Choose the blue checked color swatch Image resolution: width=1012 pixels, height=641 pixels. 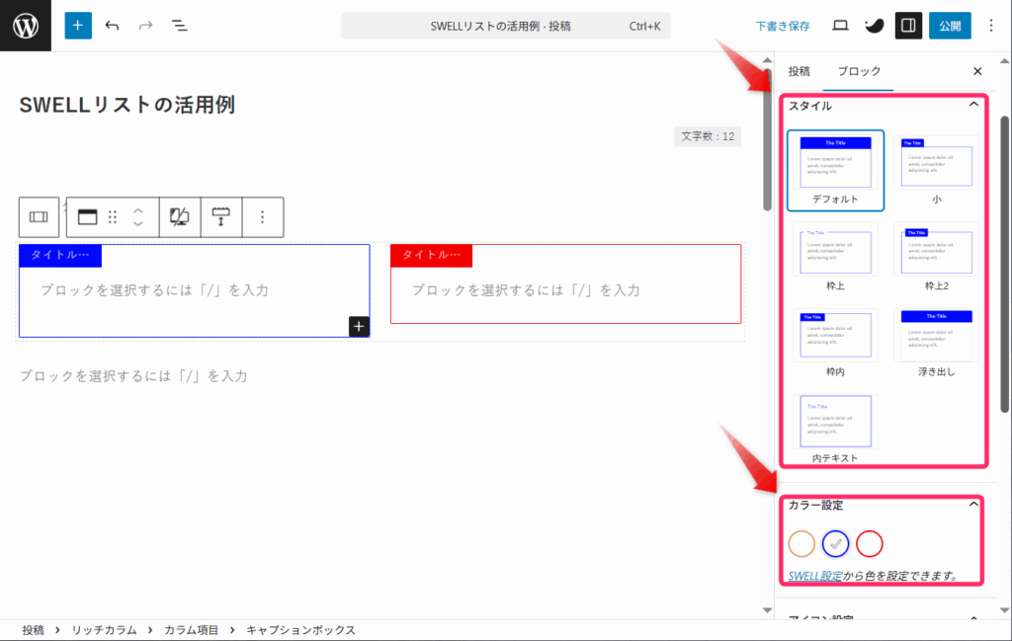835,543
